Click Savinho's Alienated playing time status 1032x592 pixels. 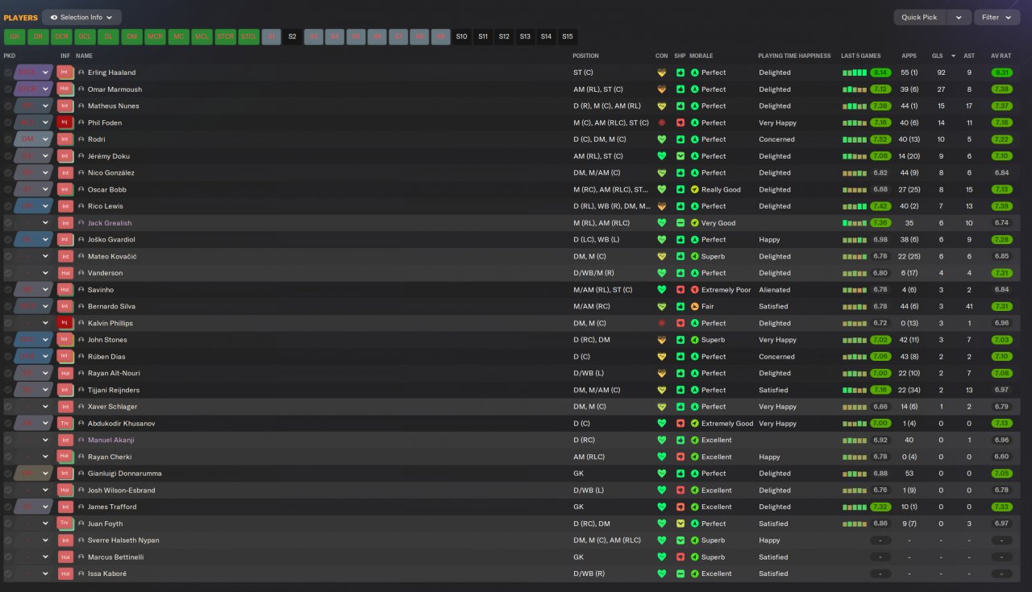point(774,290)
